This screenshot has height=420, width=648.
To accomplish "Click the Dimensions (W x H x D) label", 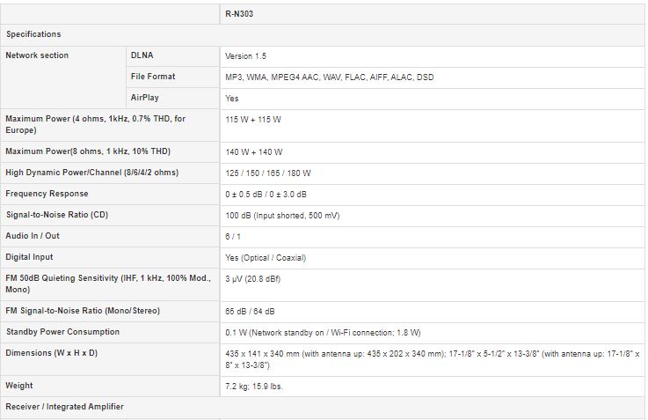I will pyautogui.click(x=52, y=353).
